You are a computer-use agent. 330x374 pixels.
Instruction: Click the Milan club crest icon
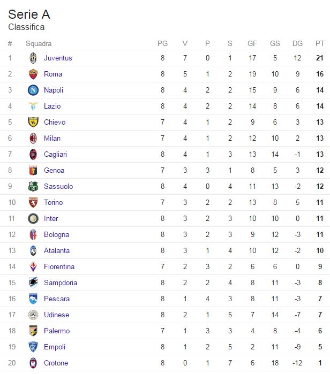pyautogui.click(x=33, y=138)
